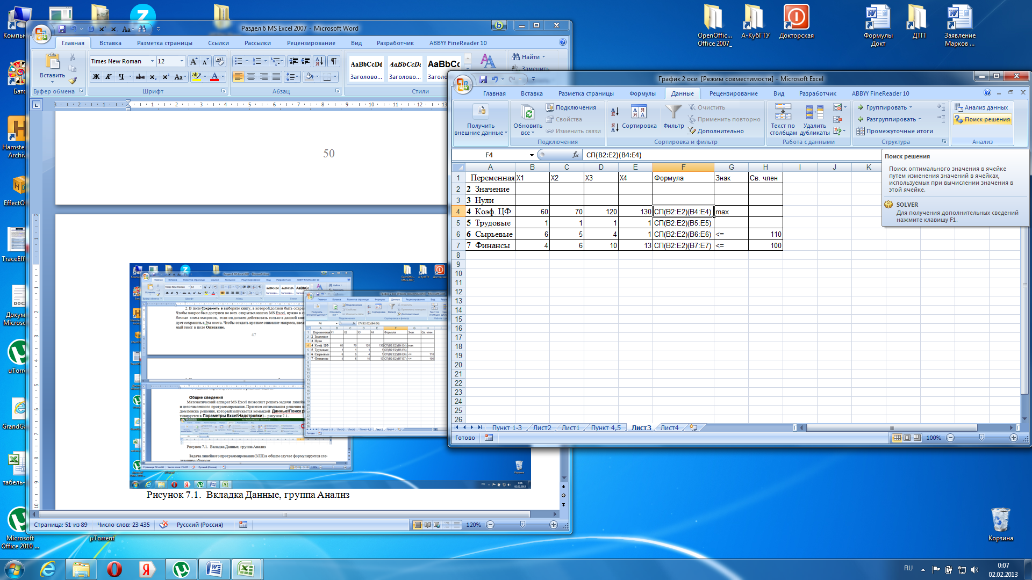Click Word language Русский (Россия) in status bar
Screen dimensions: 1032x580
coord(199,525)
